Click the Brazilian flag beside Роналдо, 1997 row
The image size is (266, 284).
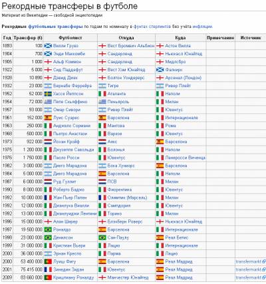[48, 229]
